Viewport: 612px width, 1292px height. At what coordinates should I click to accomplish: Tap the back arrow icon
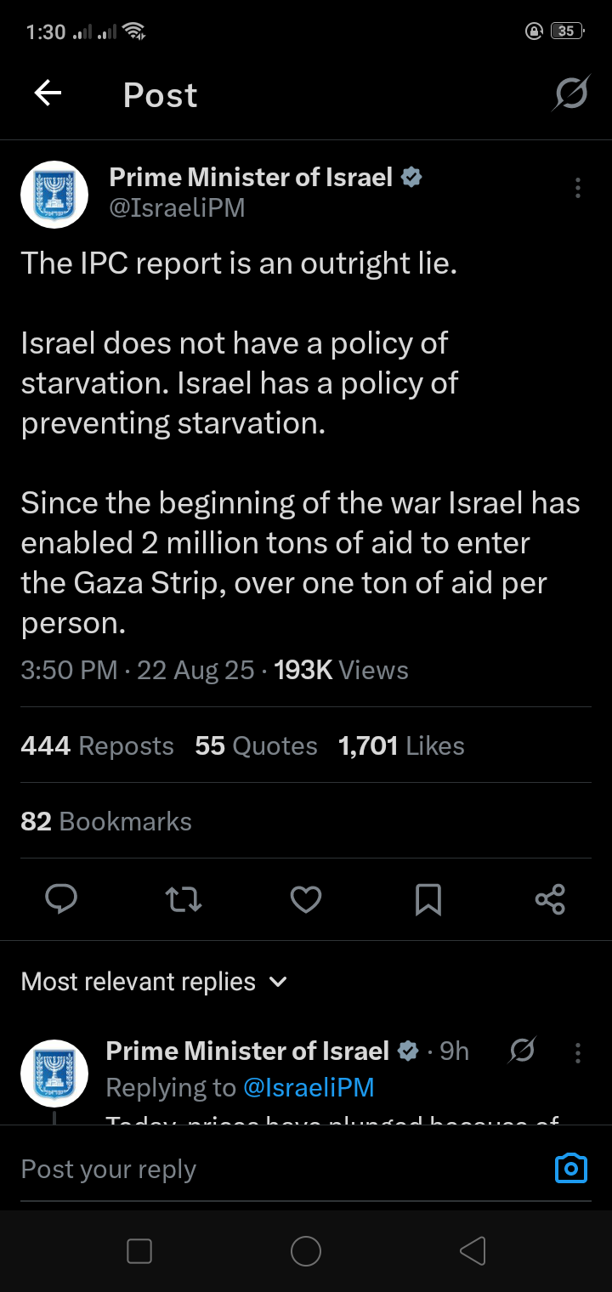click(48, 93)
